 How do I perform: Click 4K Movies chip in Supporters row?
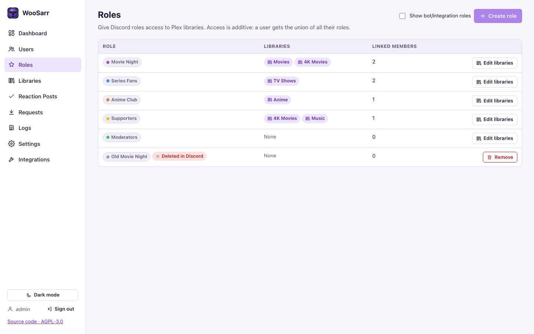[282, 118]
